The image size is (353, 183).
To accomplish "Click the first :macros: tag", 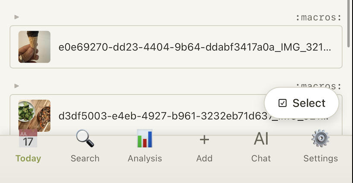I will (x=318, y=18).
